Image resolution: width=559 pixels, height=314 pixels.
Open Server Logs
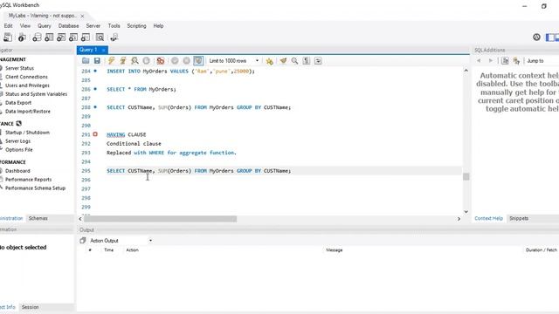point(17,141)
